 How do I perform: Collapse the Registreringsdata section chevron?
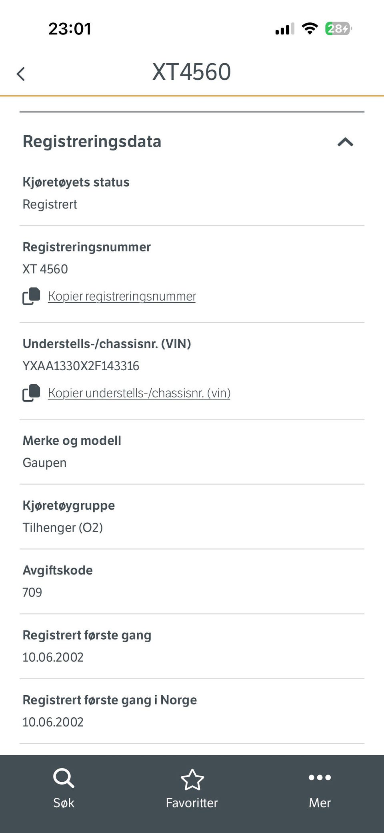click(345, 142)
